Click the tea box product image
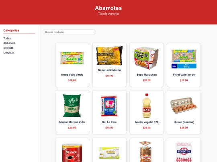The height and width of the screenshot is (162, 217). pyautogui.click(x=109, y=153)
